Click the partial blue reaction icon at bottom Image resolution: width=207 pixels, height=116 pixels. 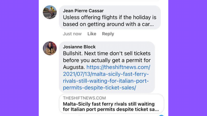click(x=161, y=115)
